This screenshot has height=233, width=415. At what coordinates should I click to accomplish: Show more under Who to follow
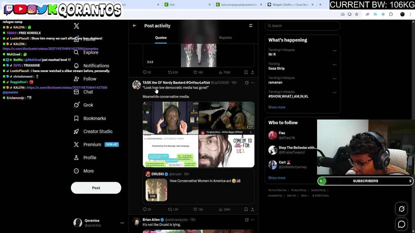[277, 178]
